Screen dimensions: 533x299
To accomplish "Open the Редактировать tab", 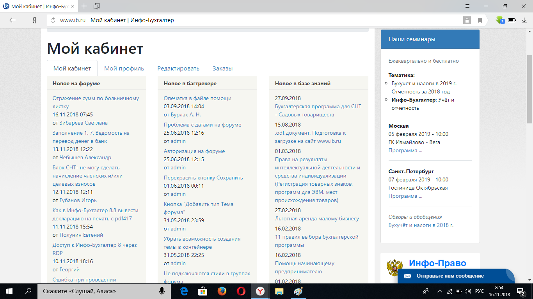I will (178, 69).
